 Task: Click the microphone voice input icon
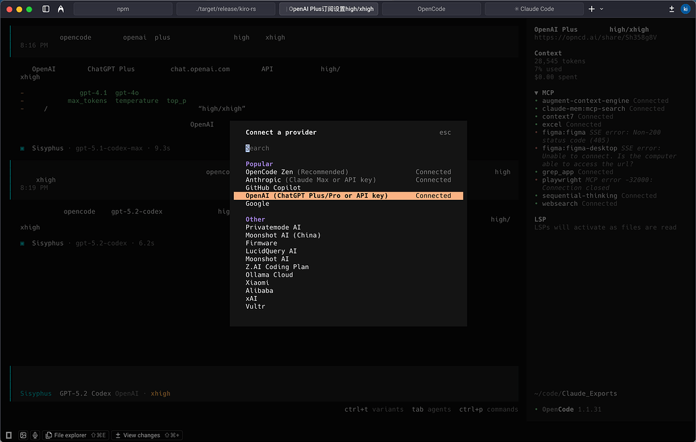[x=35, y=435]
